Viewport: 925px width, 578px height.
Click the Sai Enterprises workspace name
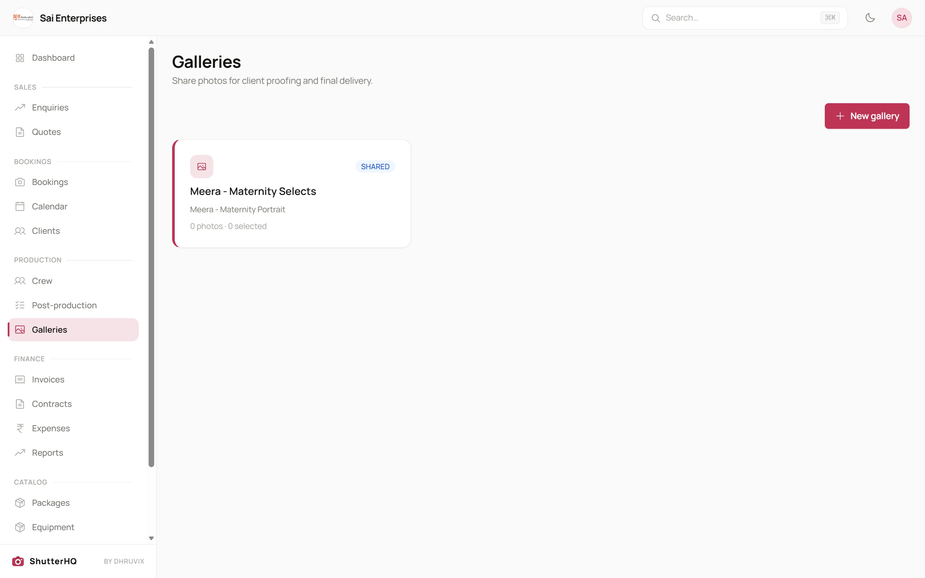click(73, 18)
